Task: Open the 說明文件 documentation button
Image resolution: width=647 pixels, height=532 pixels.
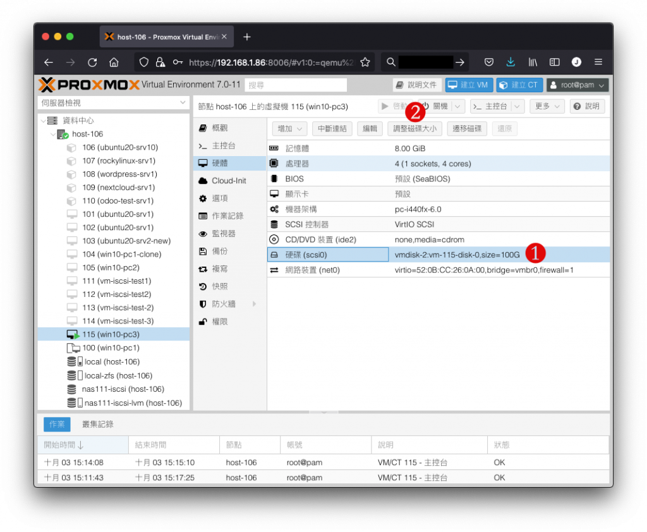Action: (x=417, y=85)
